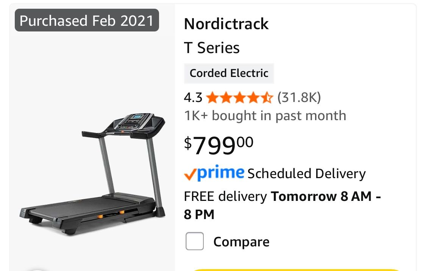Open the 31.8K reviews count
This screenshot has height=271, width=426.
[x=300, y=97]
